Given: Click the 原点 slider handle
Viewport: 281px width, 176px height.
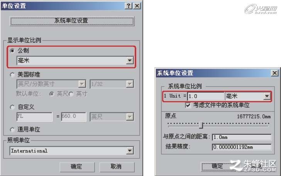Looking at the screenshot, I should [201, 125].
